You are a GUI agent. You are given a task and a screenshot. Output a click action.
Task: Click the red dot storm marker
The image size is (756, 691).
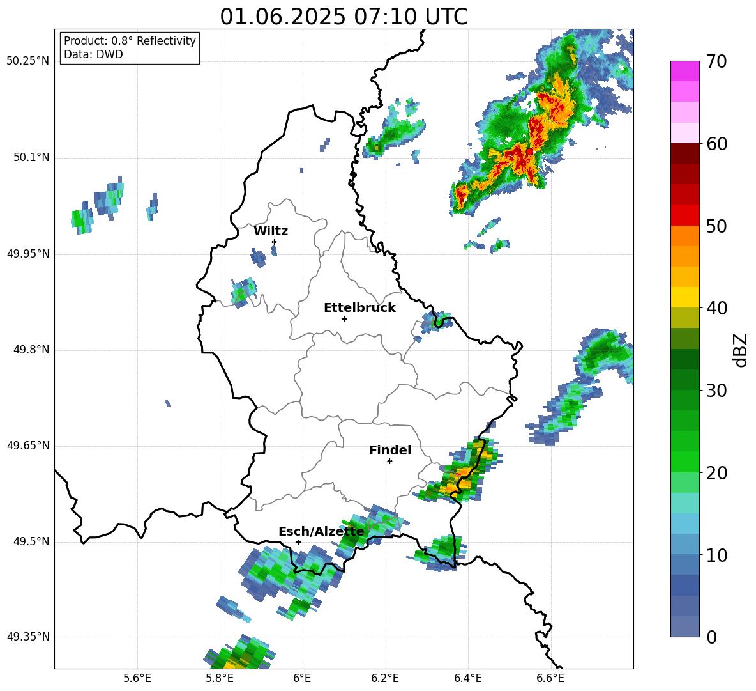coord(529,151)
